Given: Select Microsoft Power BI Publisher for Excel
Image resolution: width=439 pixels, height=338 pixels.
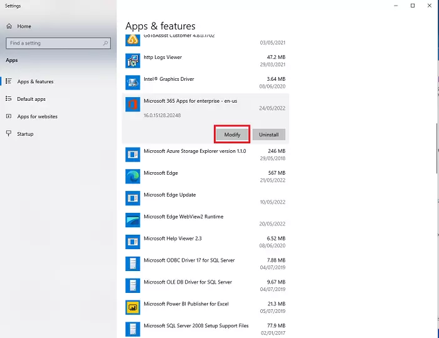Looking at the screenshot, I should click(186, 304).
